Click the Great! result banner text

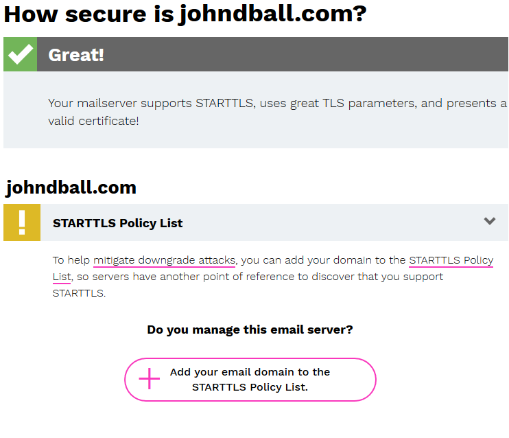tap(76, 55)
